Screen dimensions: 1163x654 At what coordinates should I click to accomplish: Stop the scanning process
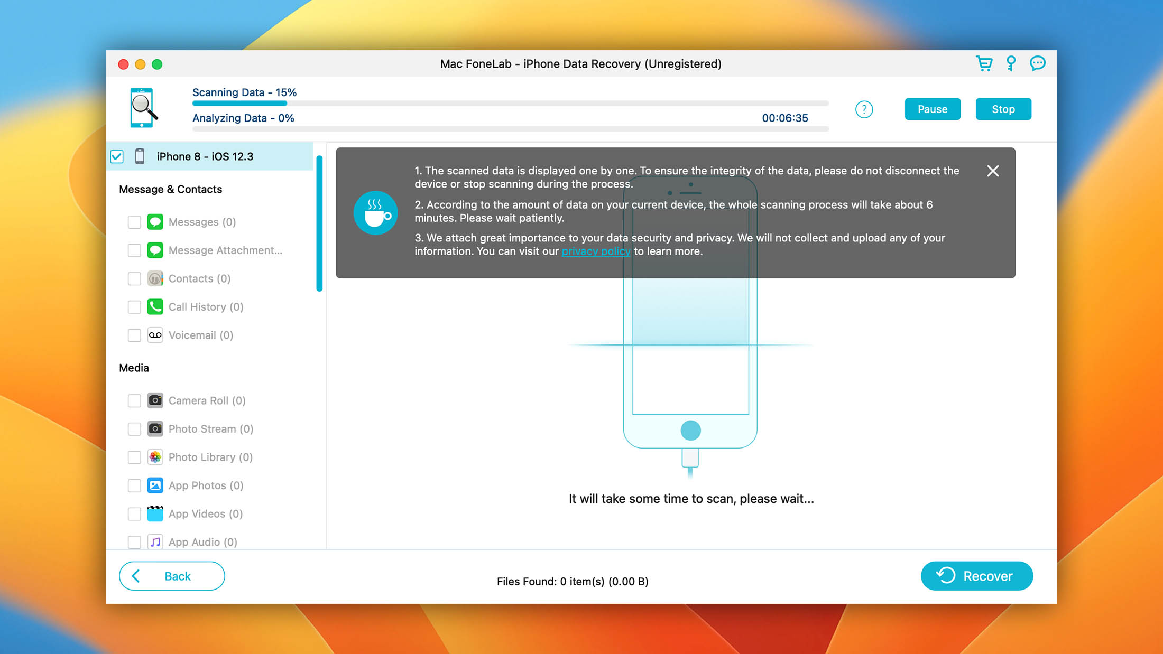1003,109
